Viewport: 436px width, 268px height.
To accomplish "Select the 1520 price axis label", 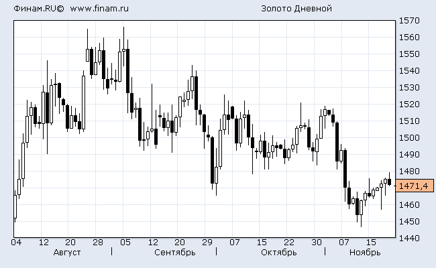I will [409, 104].
